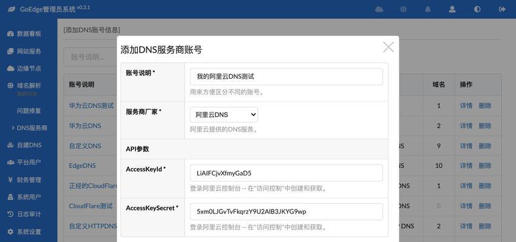
Task: Click domain count 9 in 自定义DNS row
Action: point(439,146)
